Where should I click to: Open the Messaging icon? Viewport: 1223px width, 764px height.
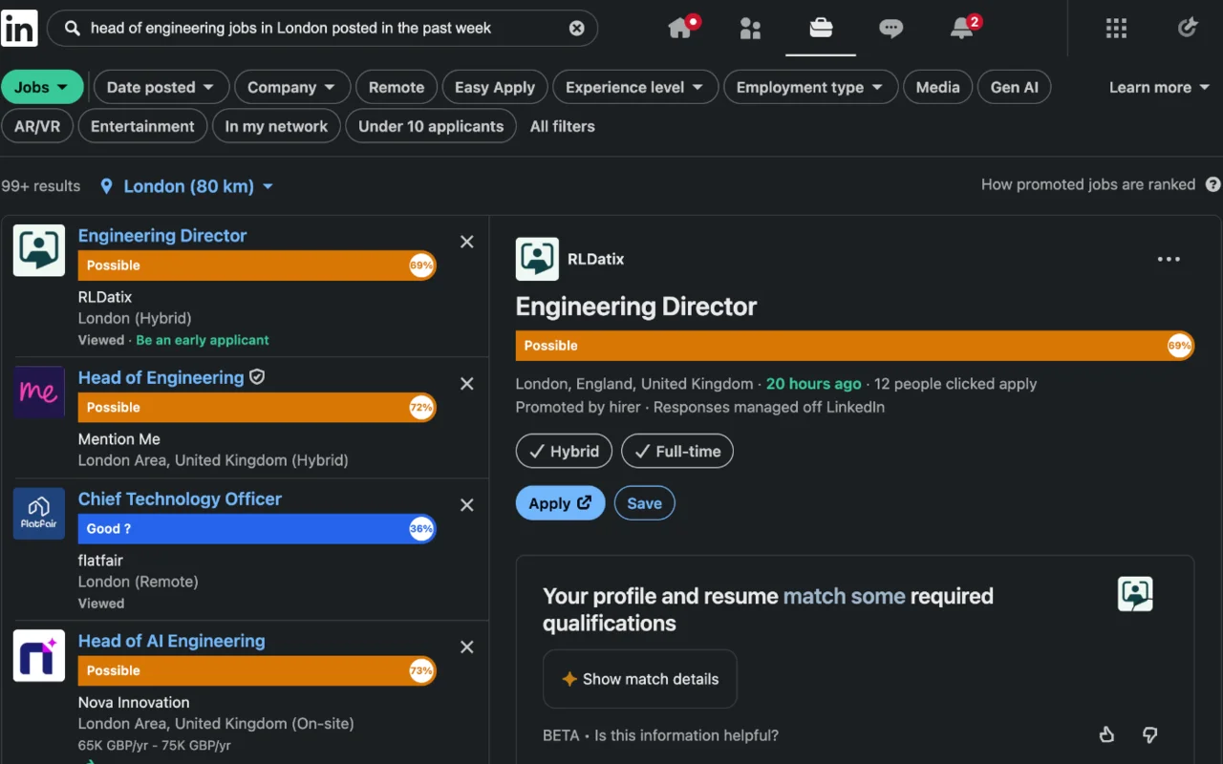(x=890, y=29)
